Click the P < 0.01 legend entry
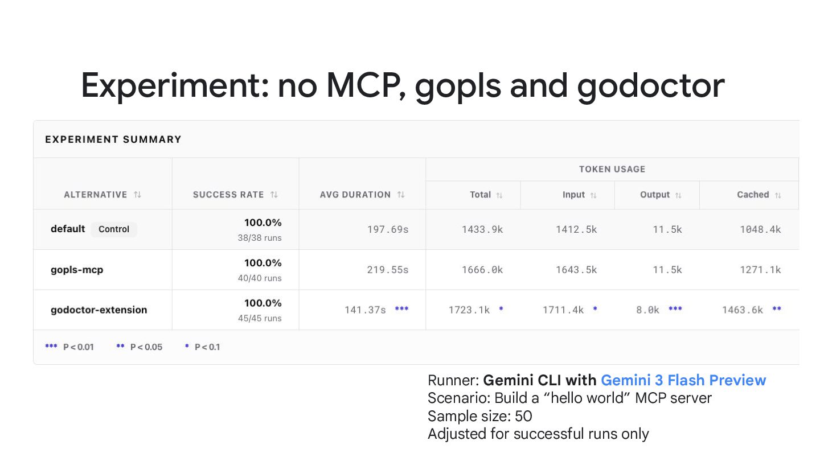This screenshot has height=461, width=820. pos(69,347)
